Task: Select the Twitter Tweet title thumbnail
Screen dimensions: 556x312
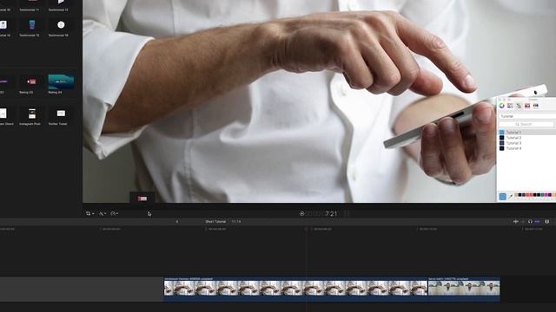Action: click(61, 114)
